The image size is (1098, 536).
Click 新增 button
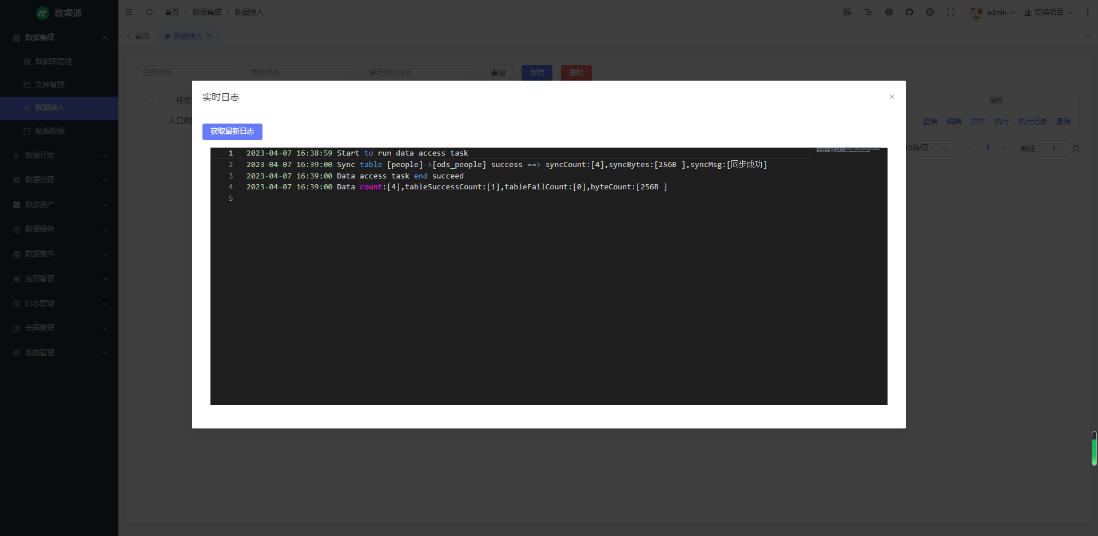tap(537, 73)
